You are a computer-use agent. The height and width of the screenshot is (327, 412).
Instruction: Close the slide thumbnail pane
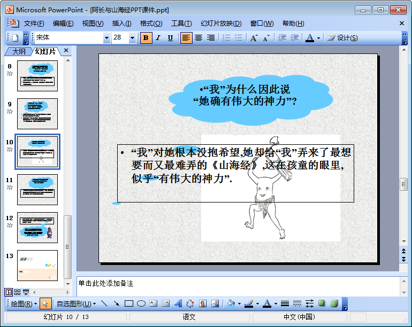pyautogui.click(x=66, y=50)
